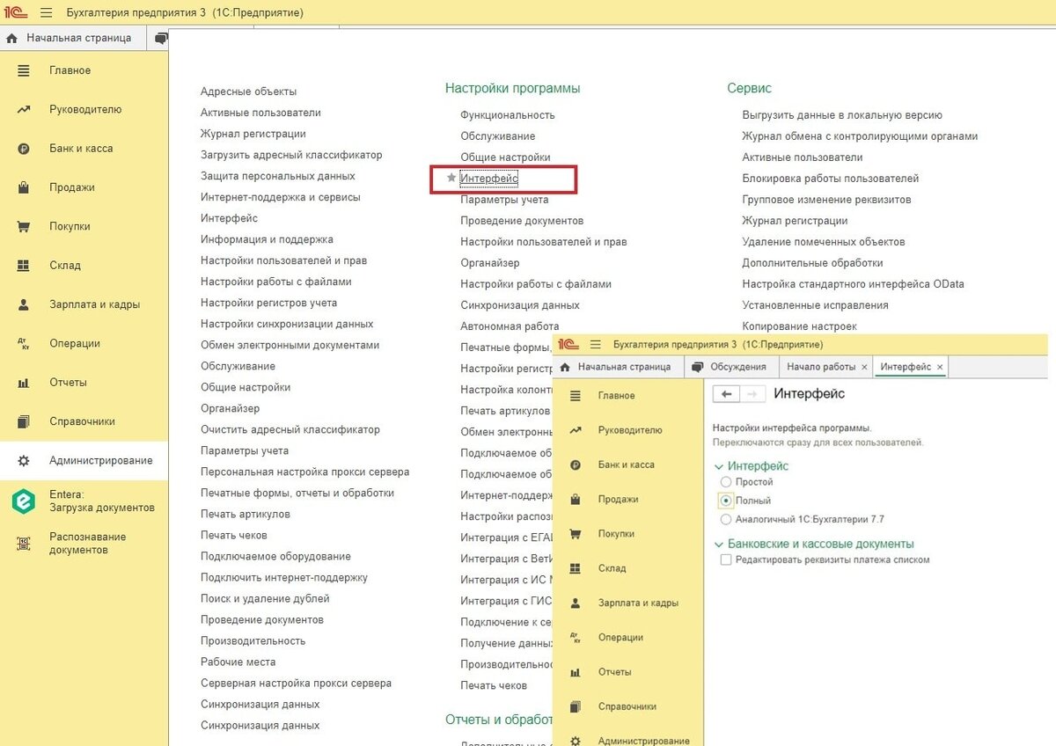This screenshot has width=1056, height=746.
Task: Open Выгрузить данные в локальную версию
Action: point(842,115)
